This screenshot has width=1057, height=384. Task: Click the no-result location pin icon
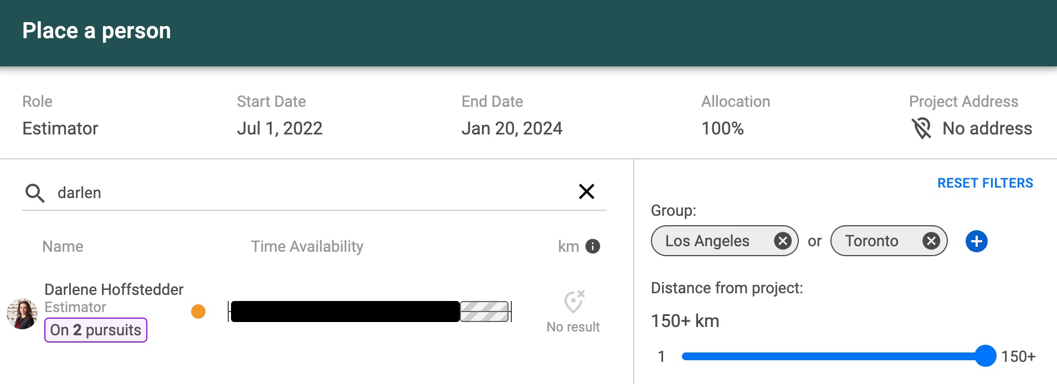point(573,302)
